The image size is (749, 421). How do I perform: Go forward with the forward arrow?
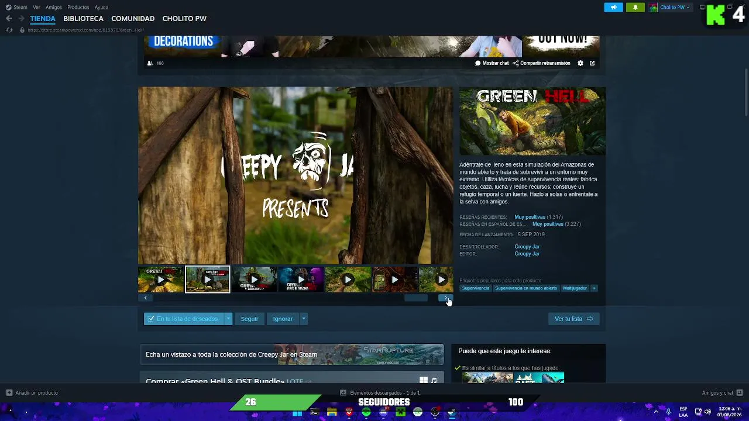coord(21,19)
